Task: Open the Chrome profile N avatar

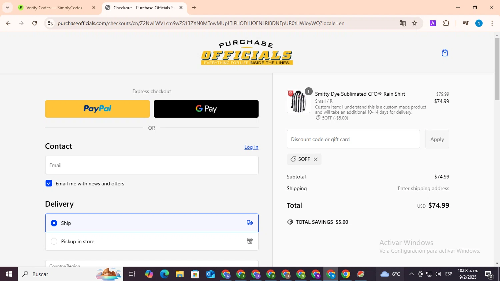Action: pos(479,23)
